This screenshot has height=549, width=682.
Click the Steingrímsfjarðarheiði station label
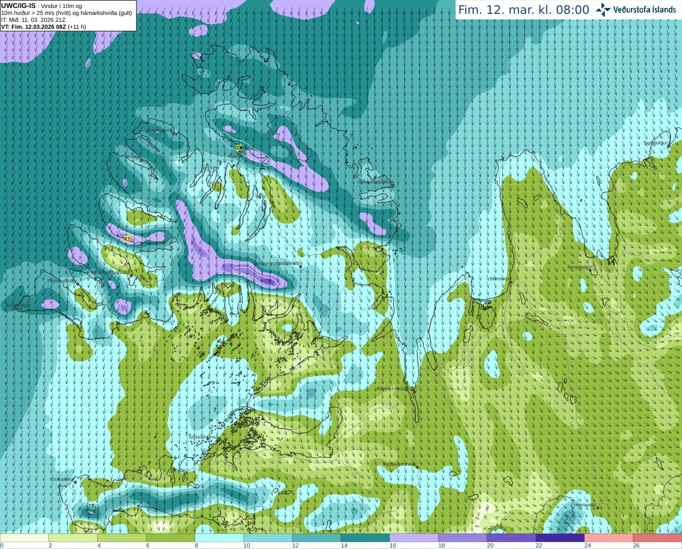pos(278,263)
